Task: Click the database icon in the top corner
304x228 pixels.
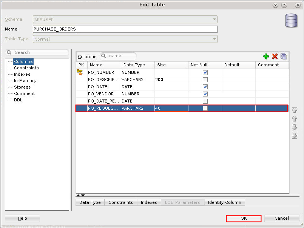Action: click(x=291, y=21)
